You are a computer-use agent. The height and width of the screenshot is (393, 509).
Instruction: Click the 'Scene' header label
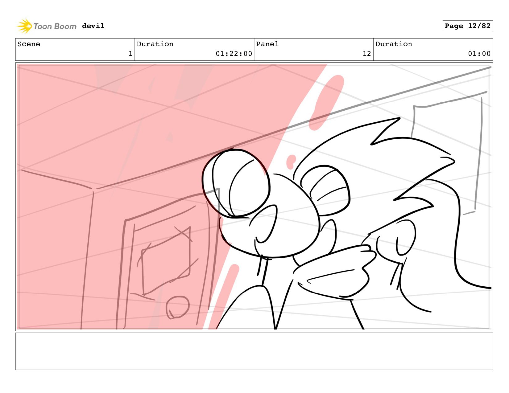point(29,44)
